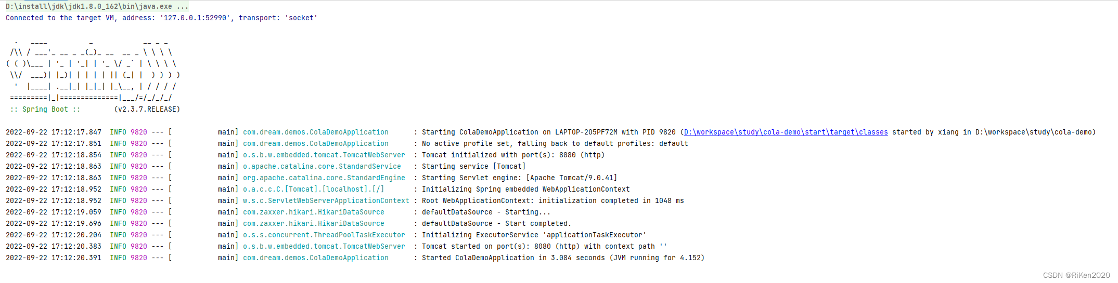This screenshot has height=283, width=1118.
Task: Click the 'Starting service [Tomcat]' log message
Action: click(x=473, y=167)
